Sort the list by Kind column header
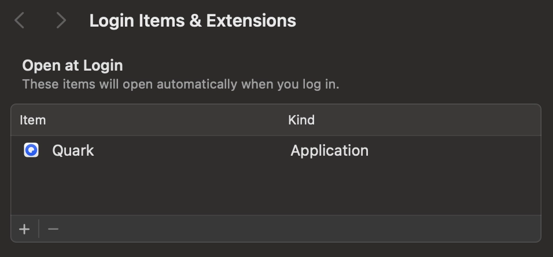This screenshot has width=553, height=257. pos(301,120)
